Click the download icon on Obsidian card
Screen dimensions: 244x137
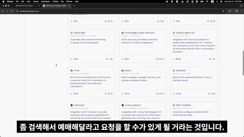174,94
